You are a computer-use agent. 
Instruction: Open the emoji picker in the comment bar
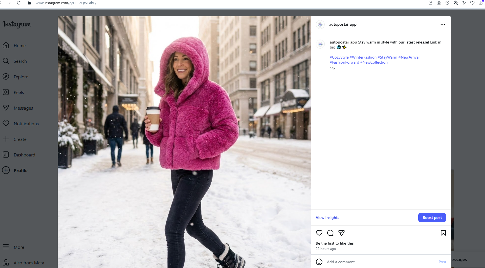(x=319, y=262)
